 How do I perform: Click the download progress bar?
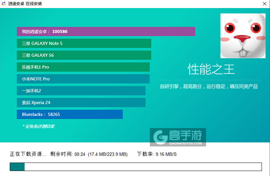[x=136, y=167]
